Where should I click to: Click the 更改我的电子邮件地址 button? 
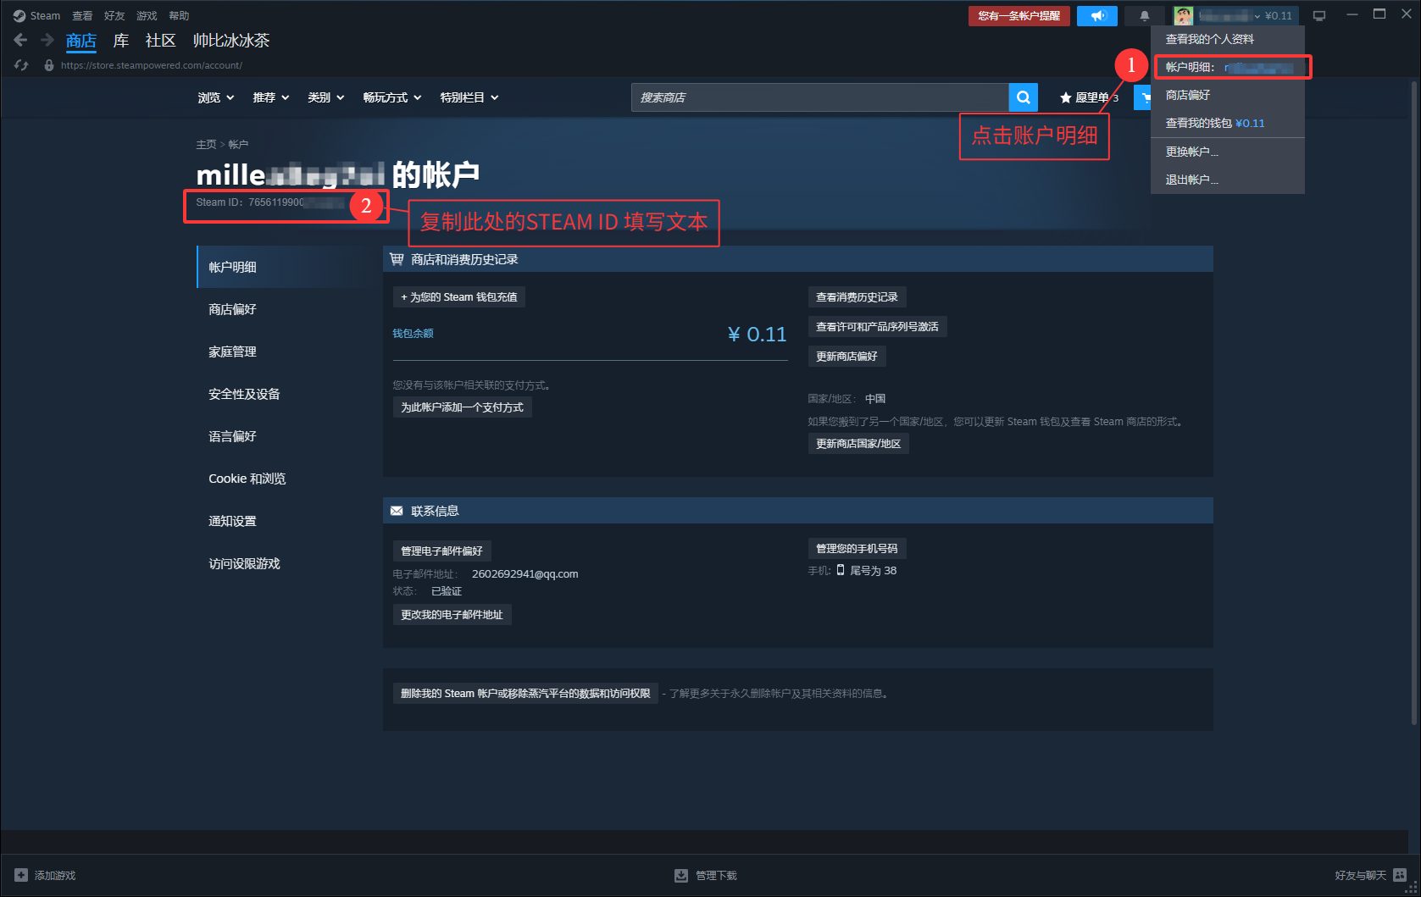pos(452,615)
